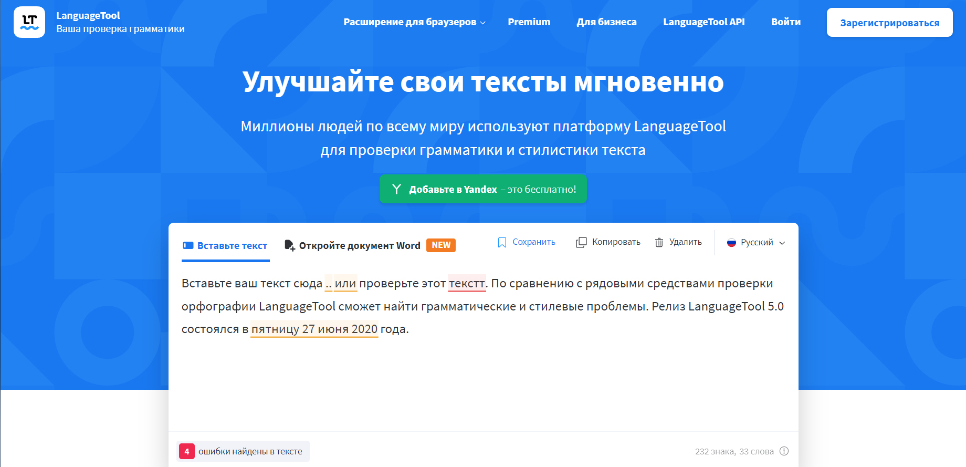Image resolution: width=966 pixels, height=467 pixels.
Task: Click the LanguageTool logo icon
Action: click(29, 22)
